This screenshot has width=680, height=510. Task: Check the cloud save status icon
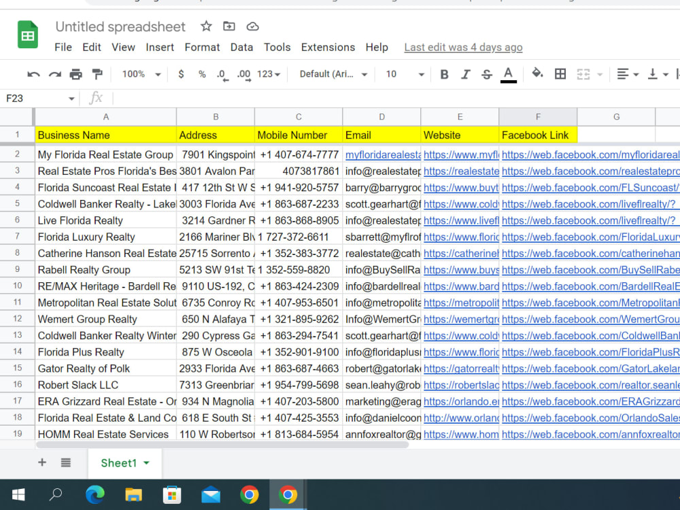point(252,27)
